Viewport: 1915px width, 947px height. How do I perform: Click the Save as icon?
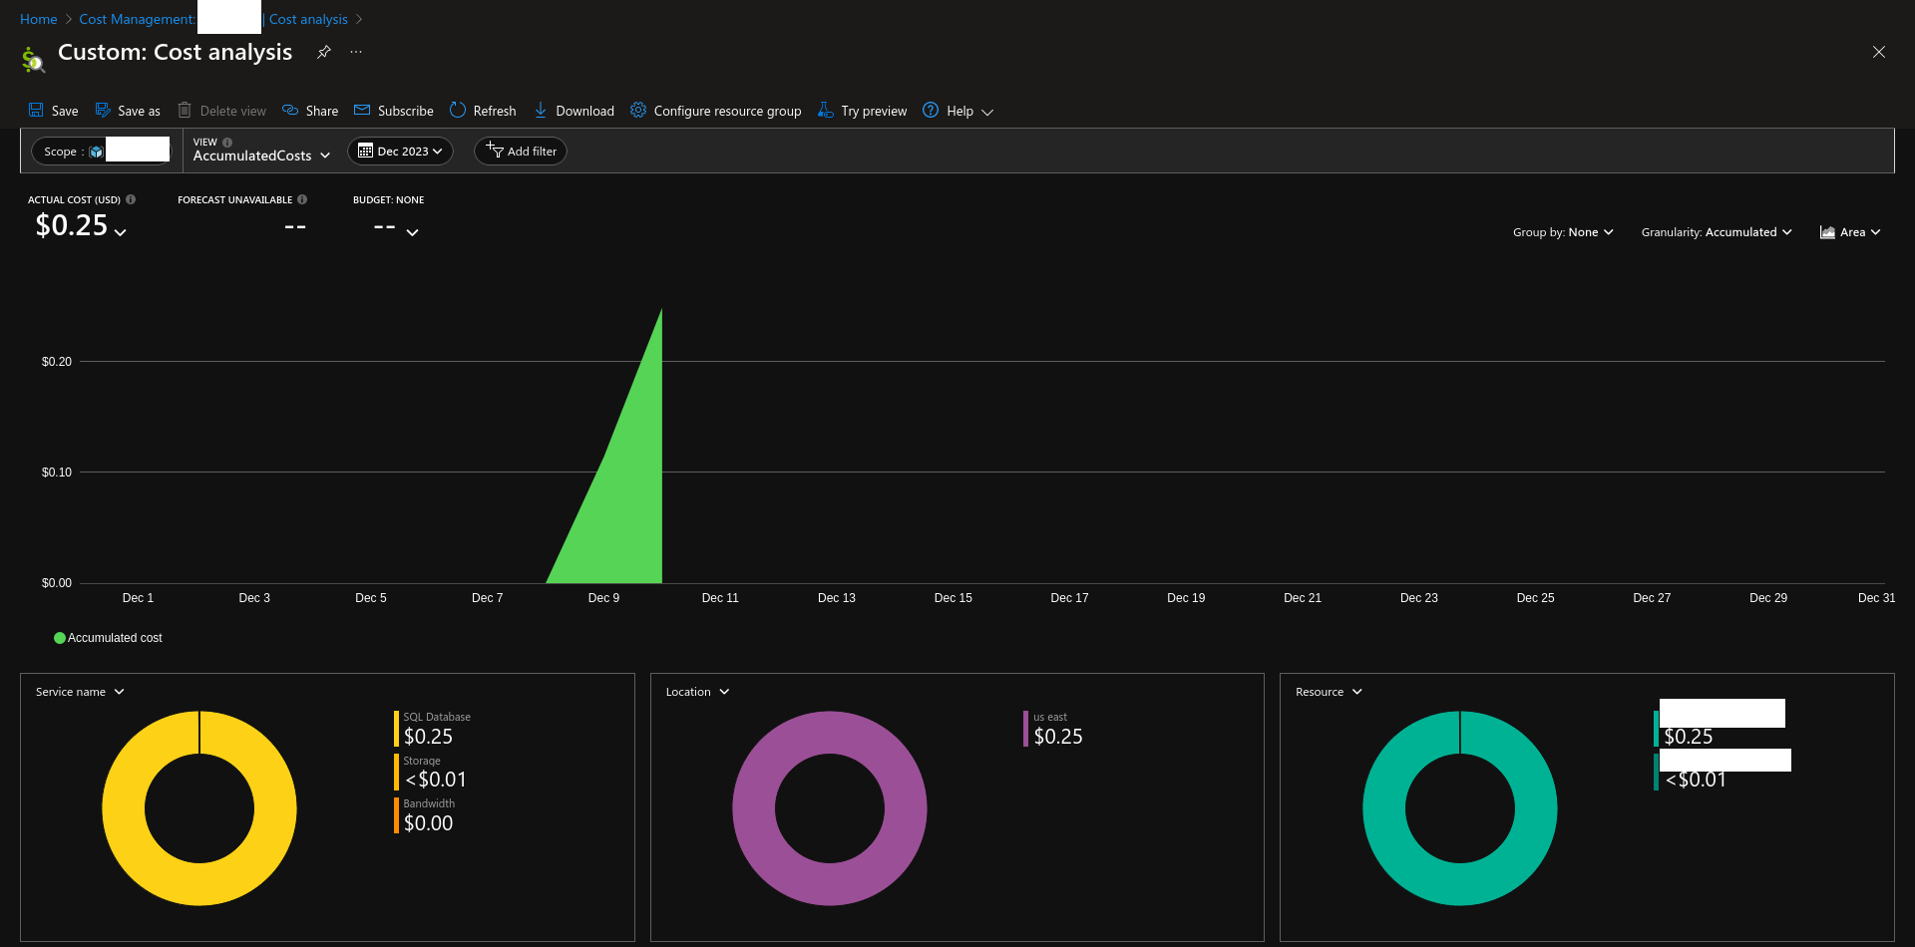[x=103, y=111]
